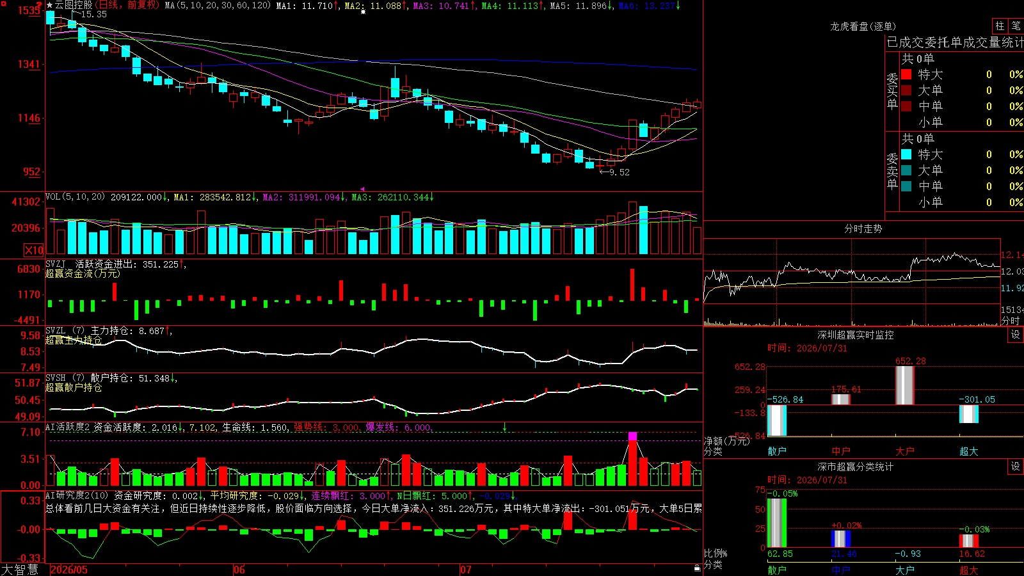
Task: Click the MA(5,10,20,30,60,120) indicator label
Action: tap(218, 6)
